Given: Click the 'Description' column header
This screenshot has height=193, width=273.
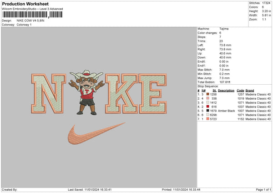Looking at the screenshot, I should 226,91.
